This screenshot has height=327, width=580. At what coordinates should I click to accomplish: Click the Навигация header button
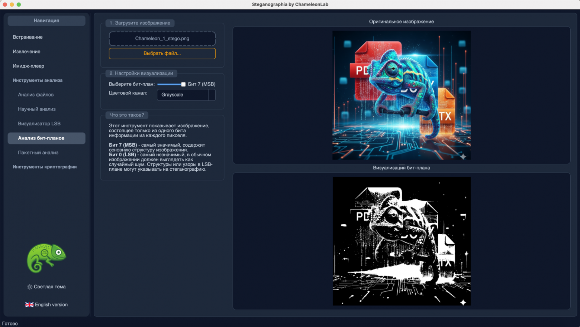tap(46, 21)
